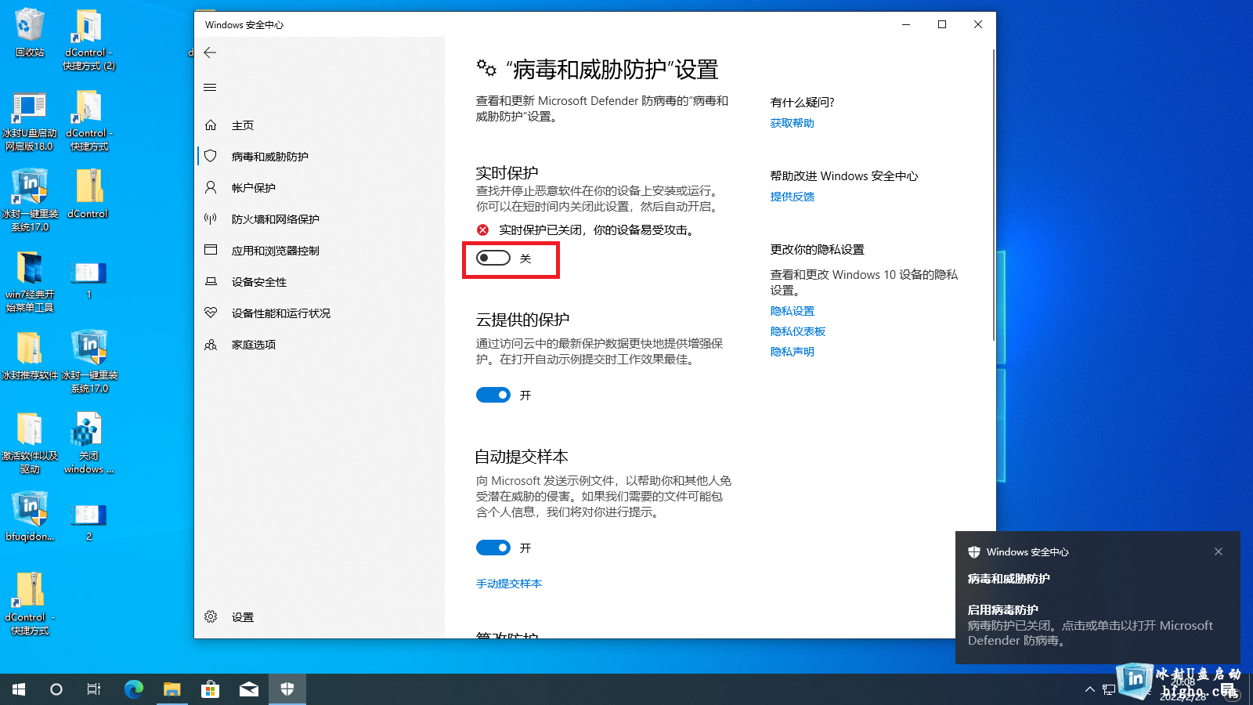This screenshot has height=705, width=1253.
Task: Click the antenna icon for 防火墙和网络保护
Action: (211, 219)
